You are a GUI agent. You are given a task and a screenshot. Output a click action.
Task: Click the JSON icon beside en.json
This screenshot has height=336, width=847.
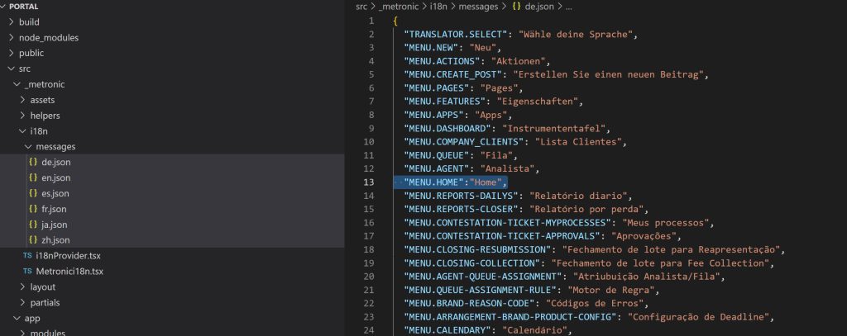click(x=33, y=177)
